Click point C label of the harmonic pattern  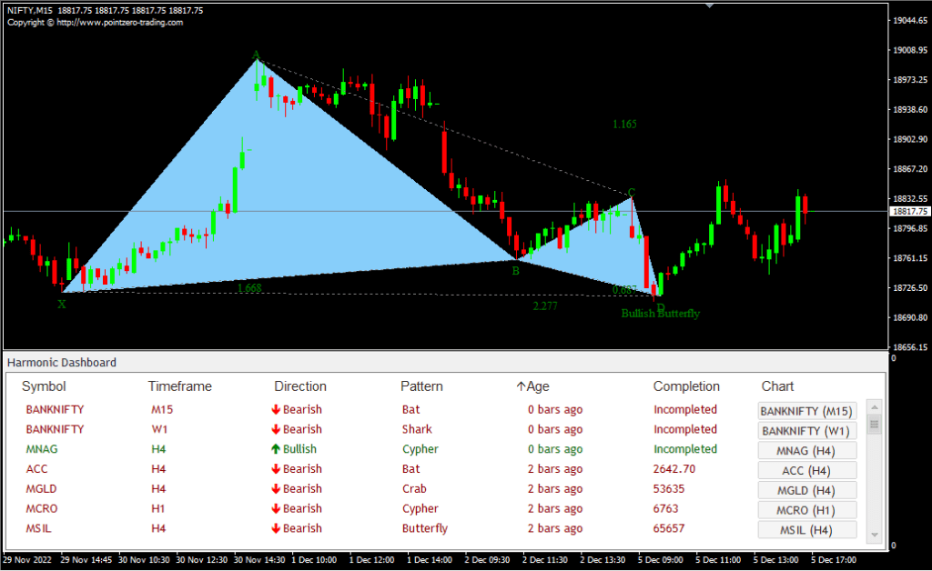632,193
